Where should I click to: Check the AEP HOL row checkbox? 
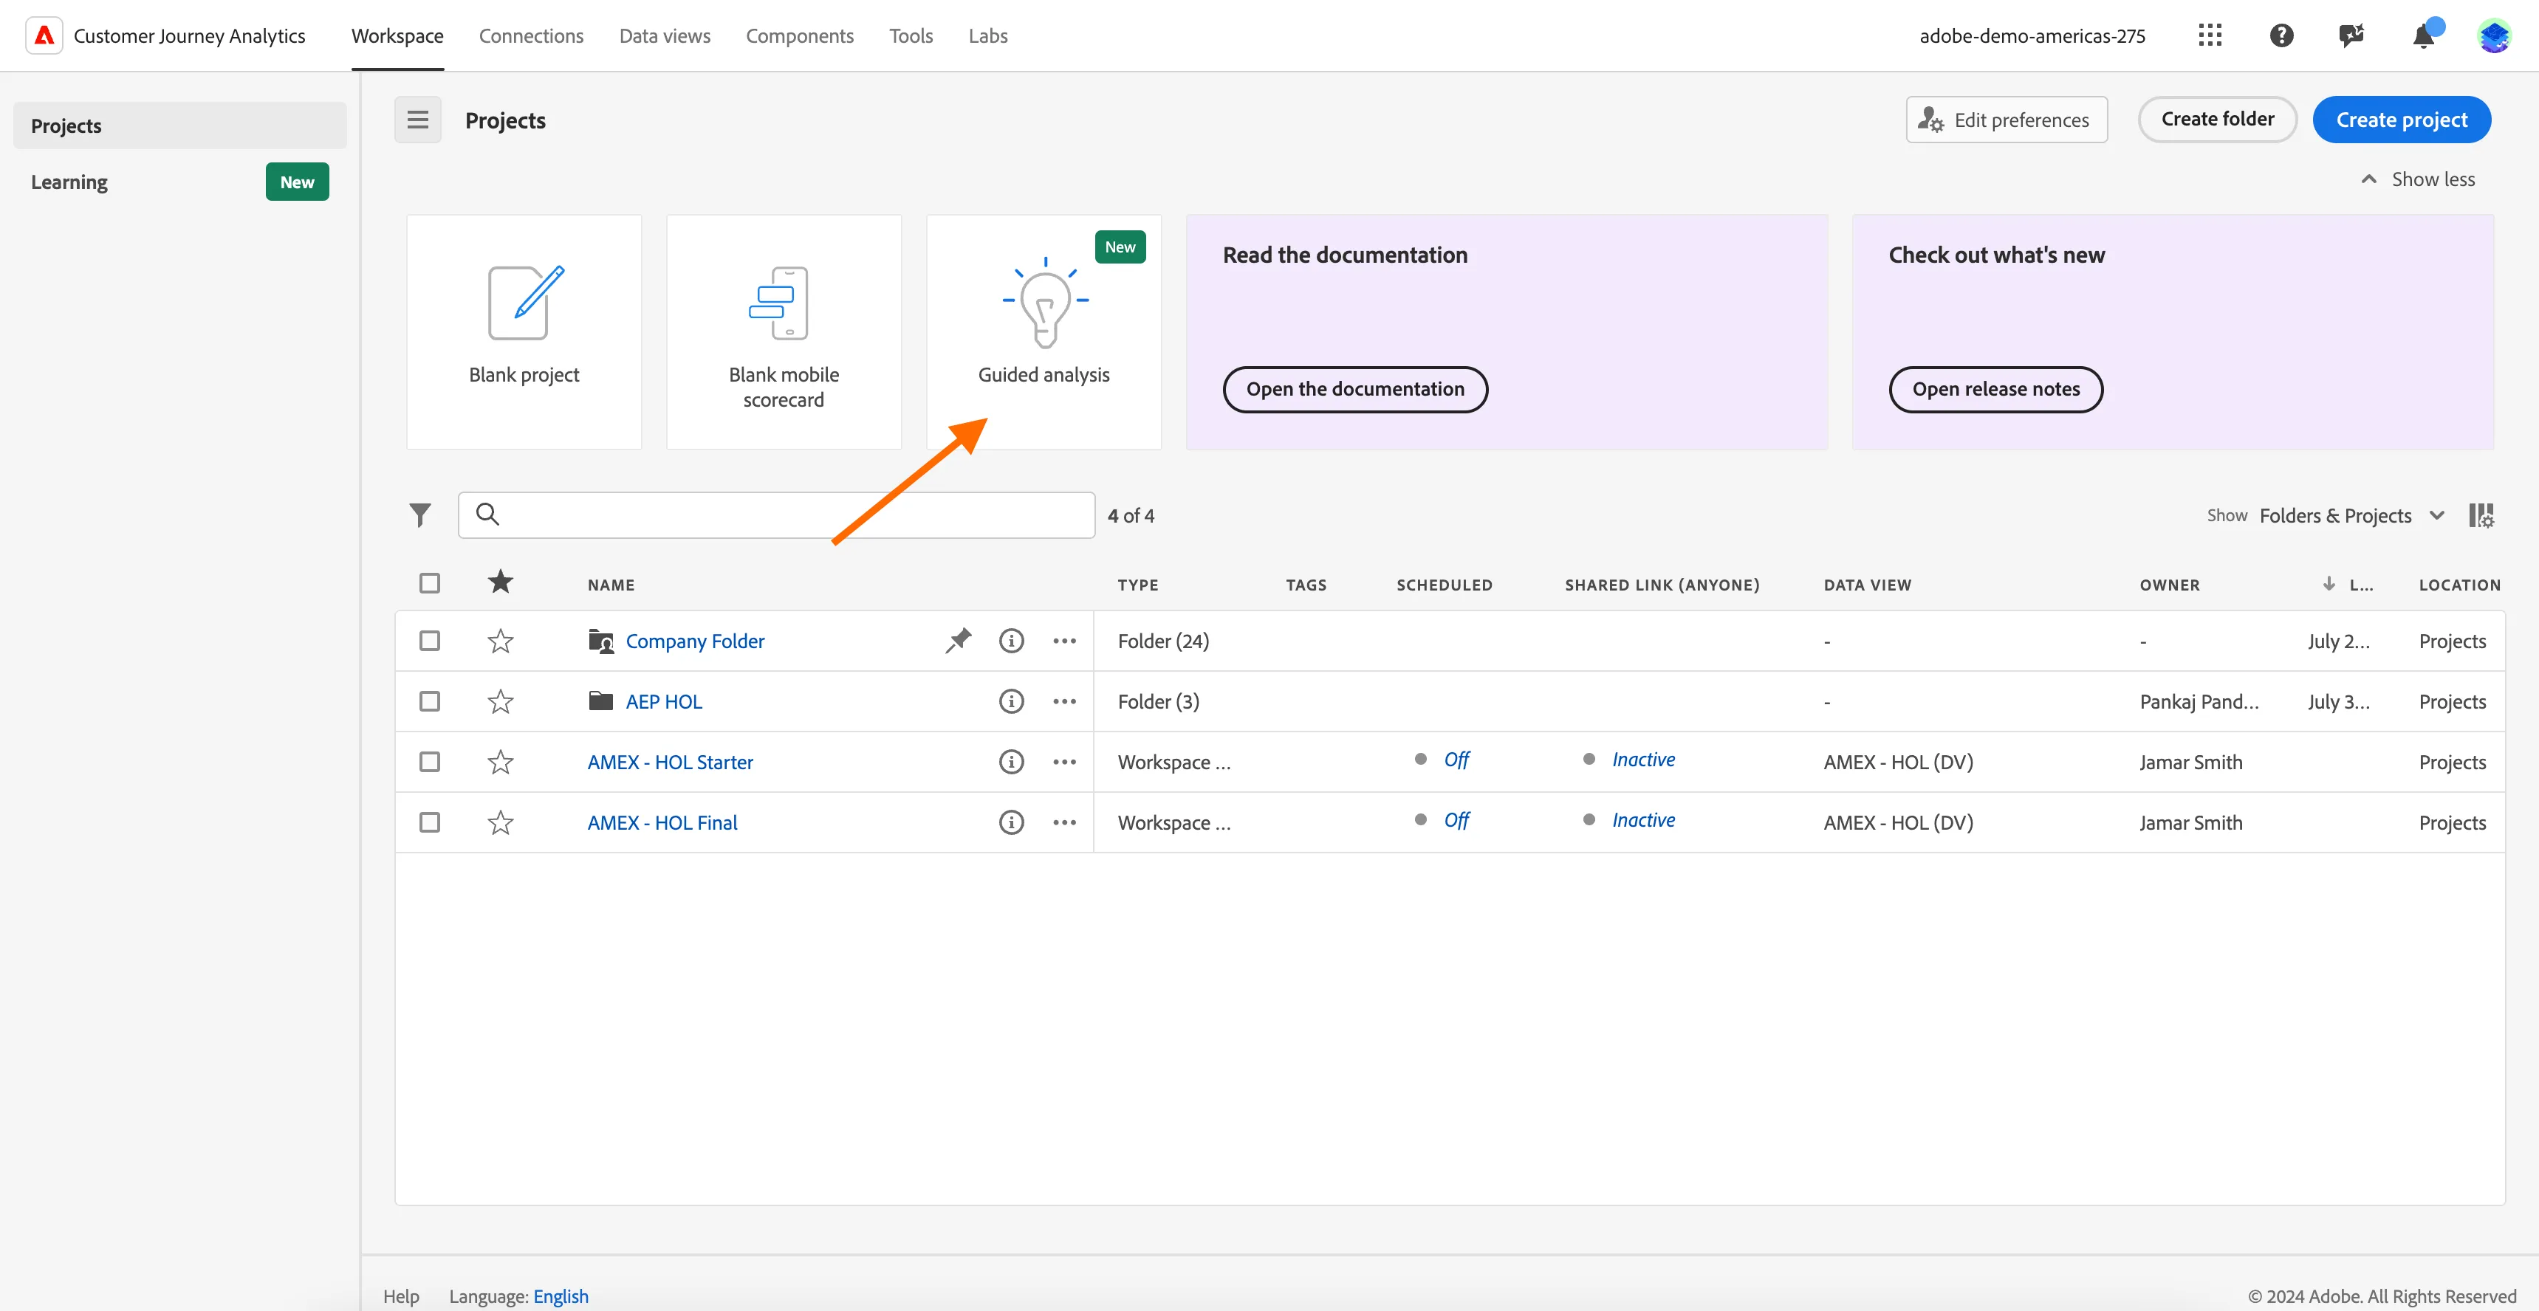pos(430,701)
